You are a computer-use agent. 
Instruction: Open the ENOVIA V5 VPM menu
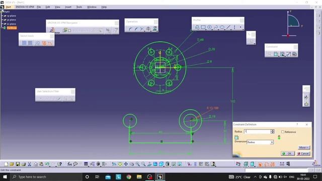[25, 7]
